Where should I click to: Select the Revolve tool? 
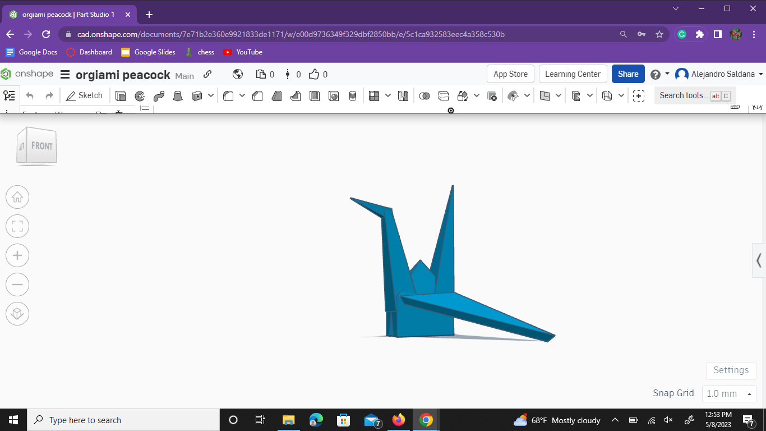tap(139, 95)
